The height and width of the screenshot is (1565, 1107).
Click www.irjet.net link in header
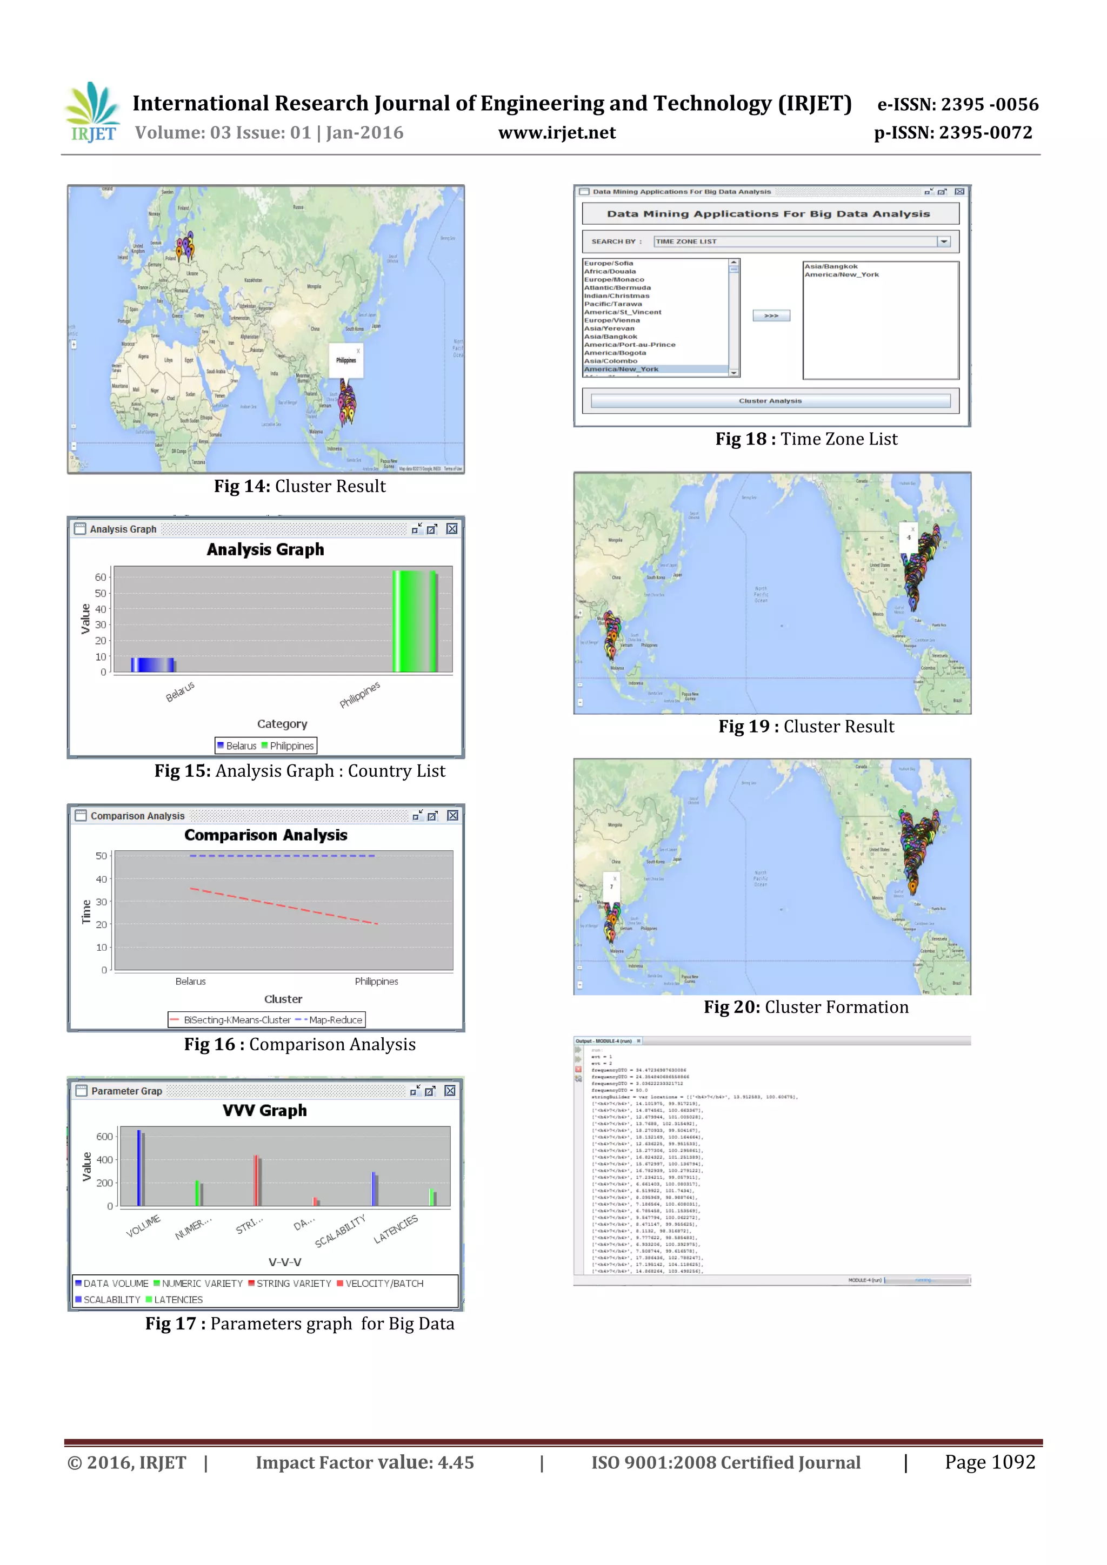tap(557, 133)
